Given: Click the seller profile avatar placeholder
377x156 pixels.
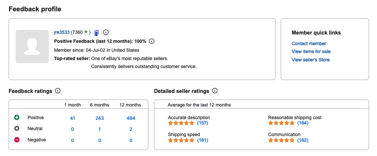Looking at the screenshot, I should pos(32,46).
